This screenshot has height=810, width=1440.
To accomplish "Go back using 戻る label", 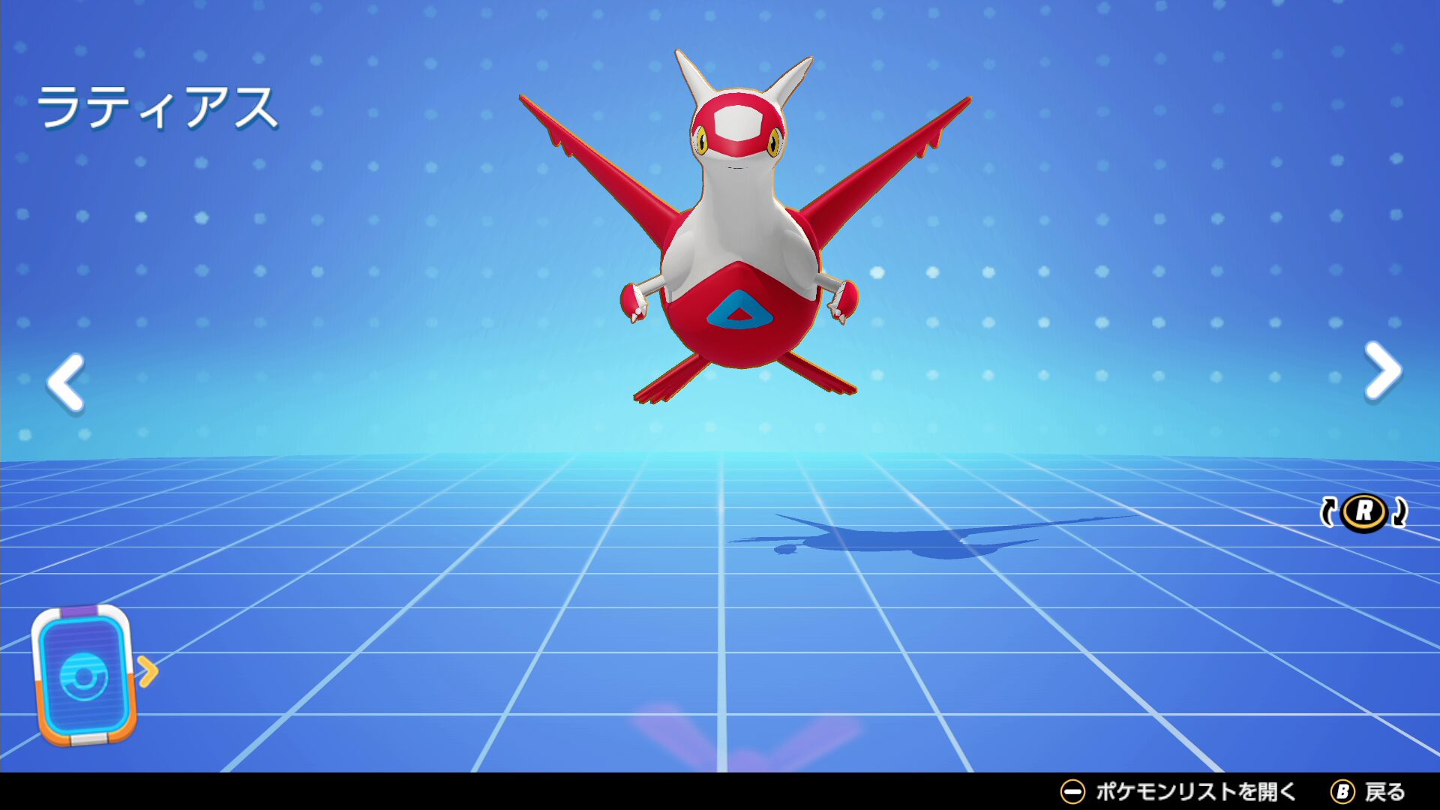I will click(x=1385, y=792).
